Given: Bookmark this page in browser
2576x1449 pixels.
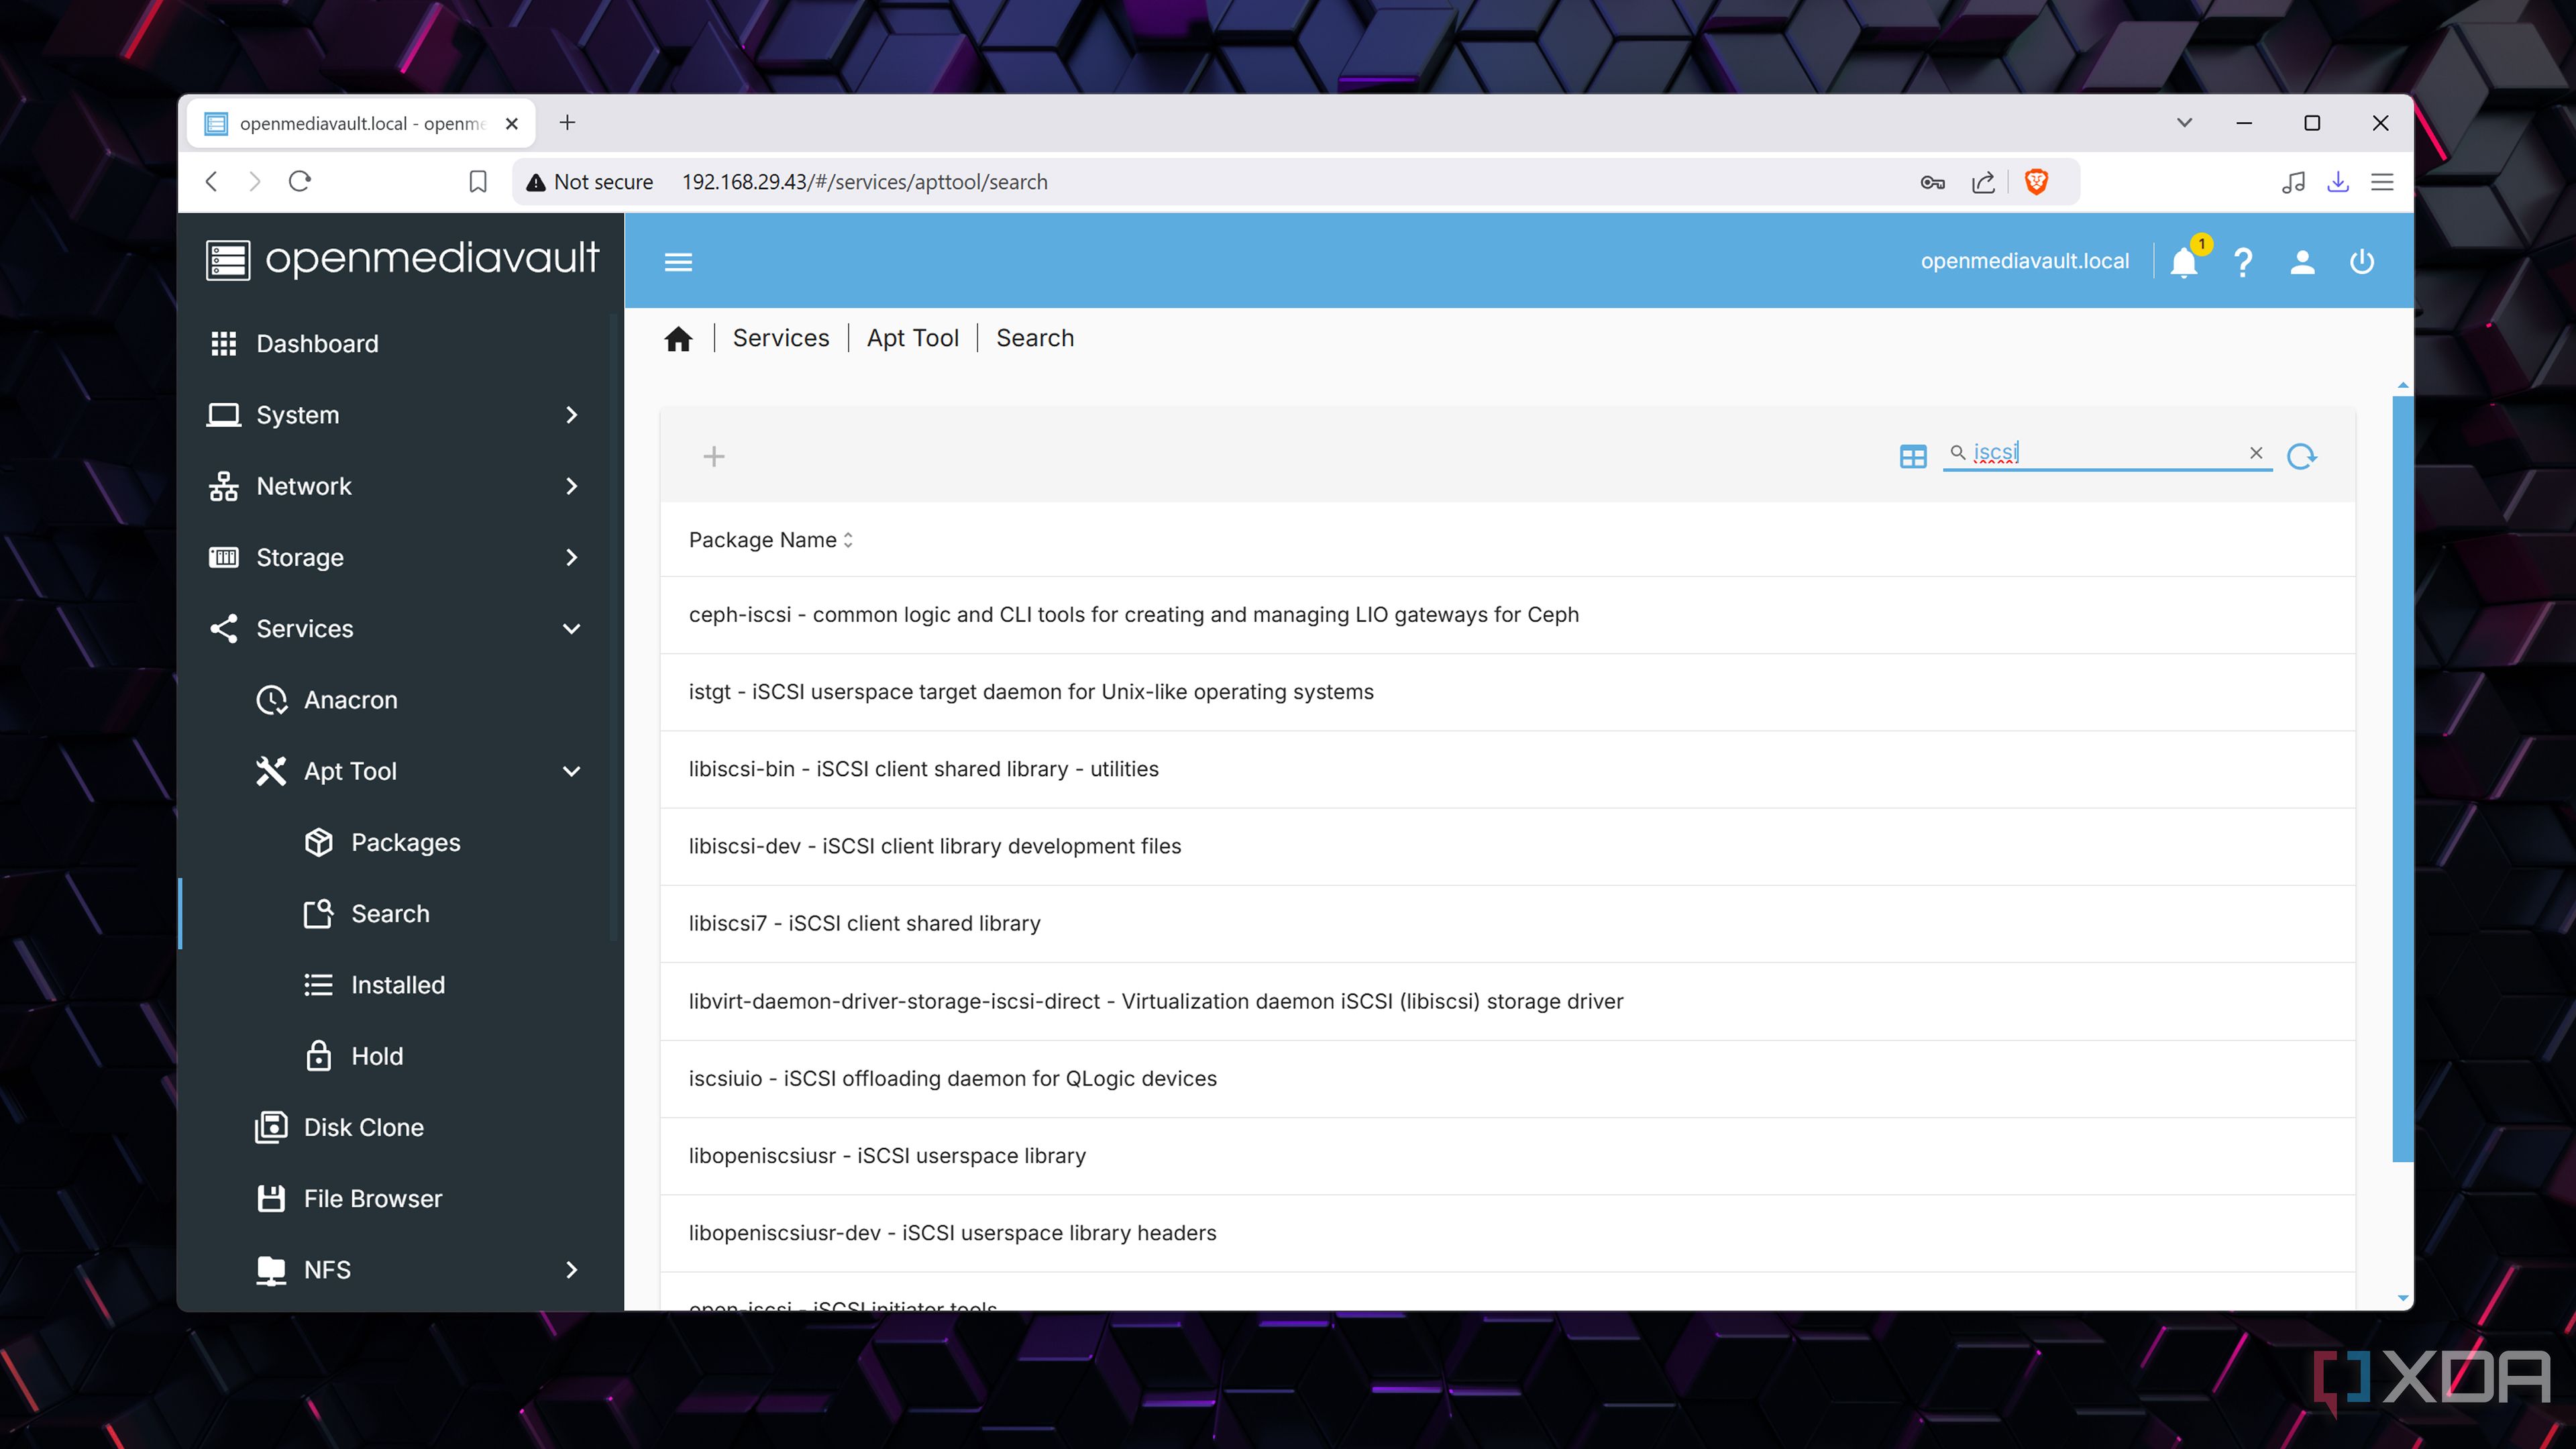Looking at the screenshot, I should coord(478,182).
